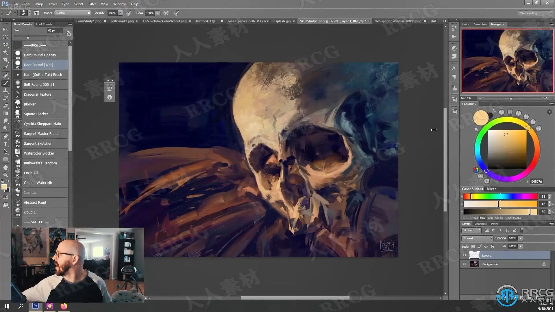The height and width of the screenshot is (312, 555).
Task: Select the Crop tool
Action: click(x=5, y=60)
